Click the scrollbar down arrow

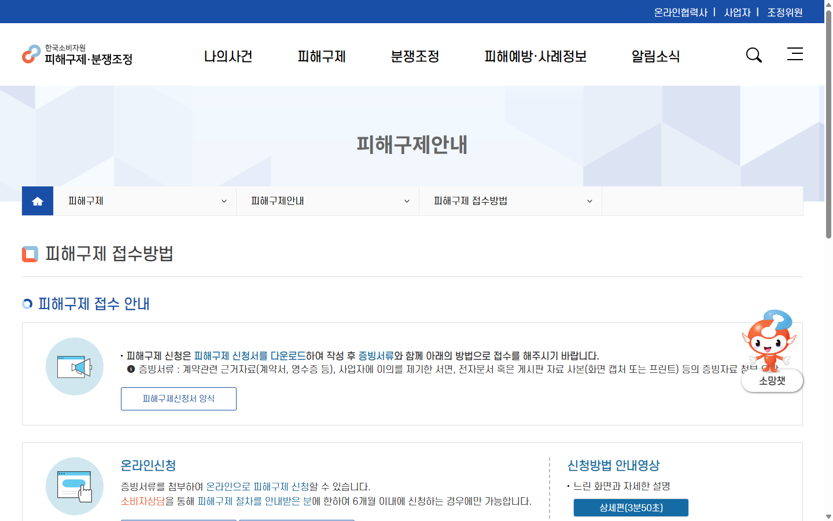coord(828,516)
